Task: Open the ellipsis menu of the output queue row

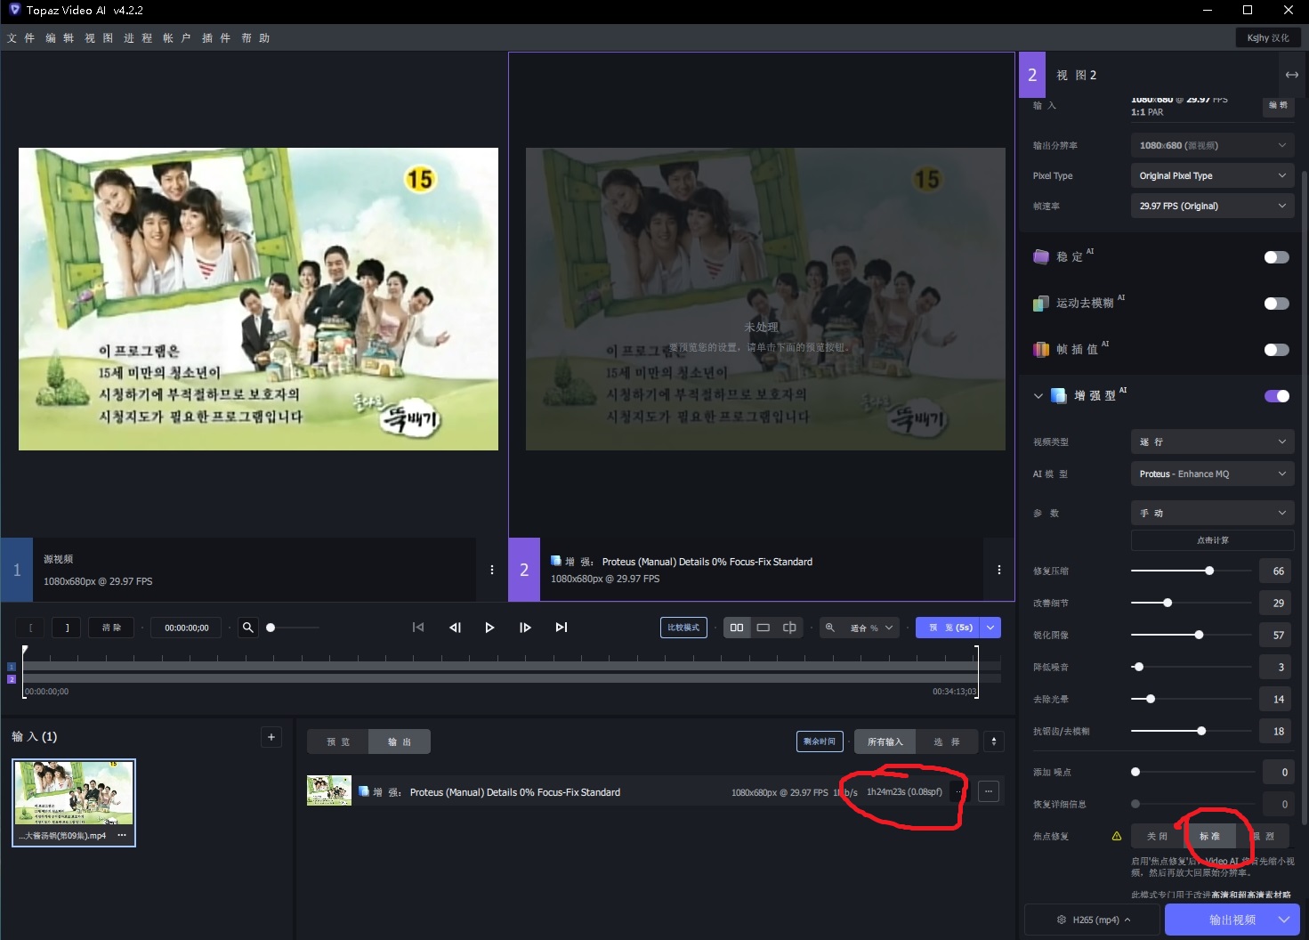Action: coord(989,791)
